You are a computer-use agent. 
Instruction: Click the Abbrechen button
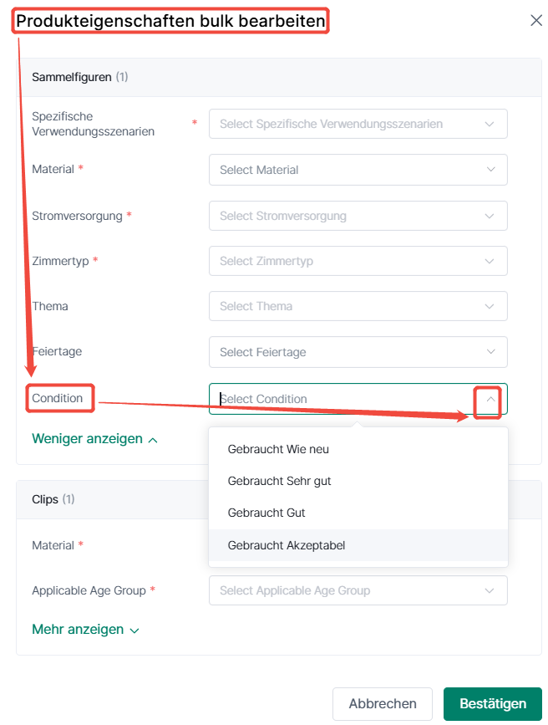coord(383,704)
